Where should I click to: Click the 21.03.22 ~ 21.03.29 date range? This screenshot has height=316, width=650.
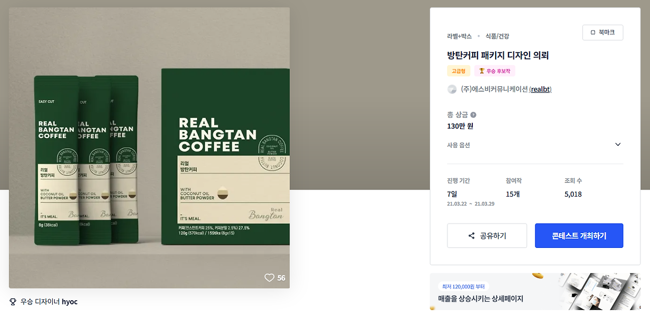471,204
